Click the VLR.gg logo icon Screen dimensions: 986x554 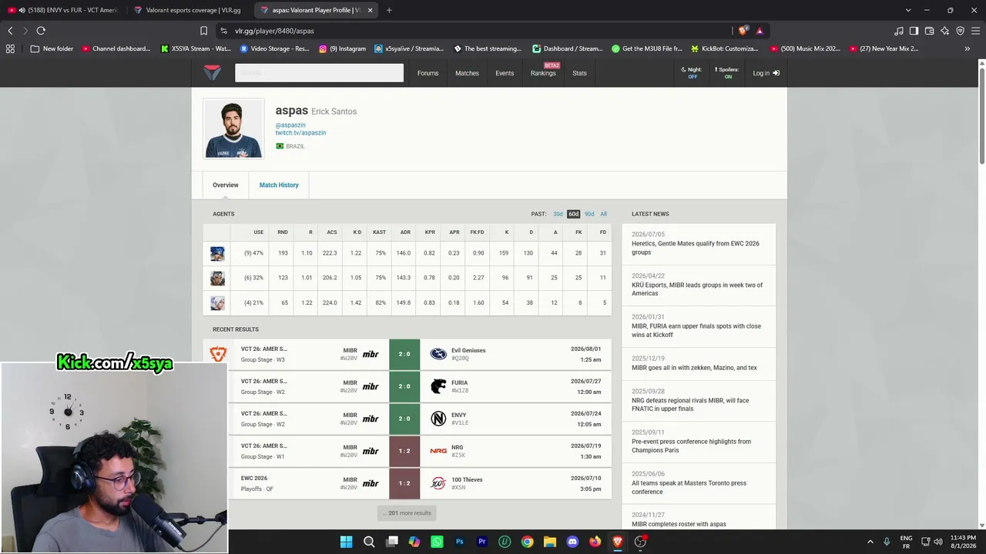213,73
